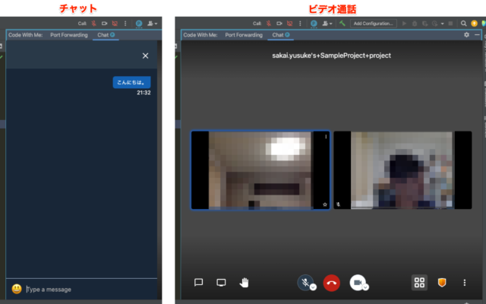Screen dimensions: 486x304
Task: Open the emoji picker smiley
Action: point(17,289)
